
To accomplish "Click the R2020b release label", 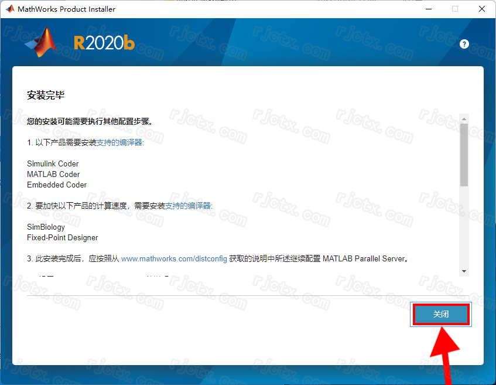I will [x=104, y=43].
